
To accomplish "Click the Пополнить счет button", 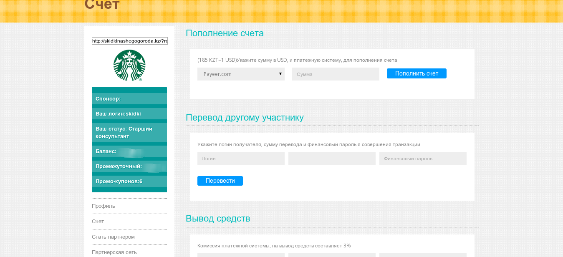I will [417, 73].
